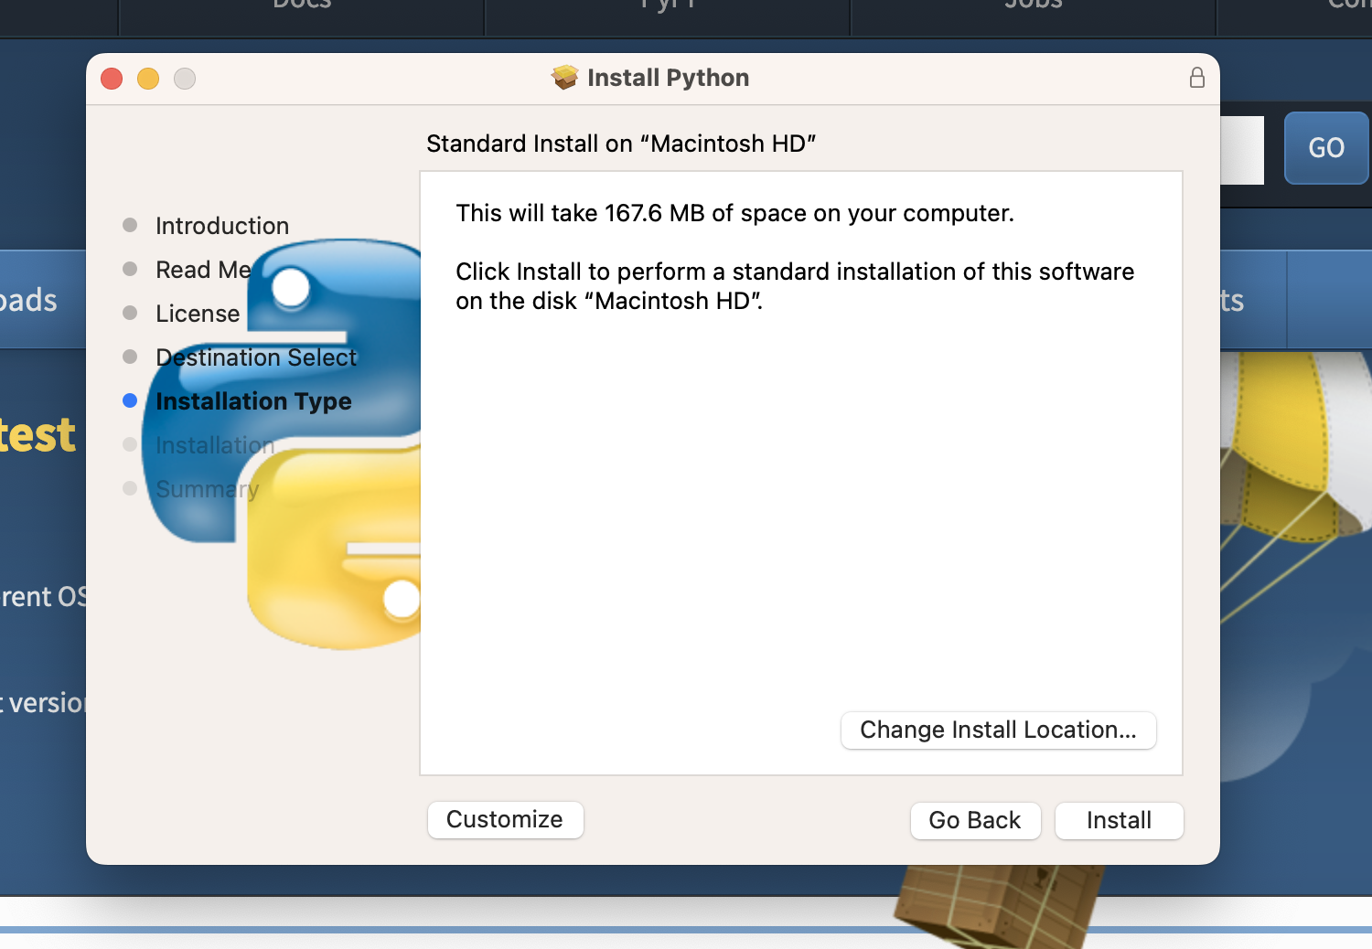Click the GO search button on webpage

[1326, 148]
